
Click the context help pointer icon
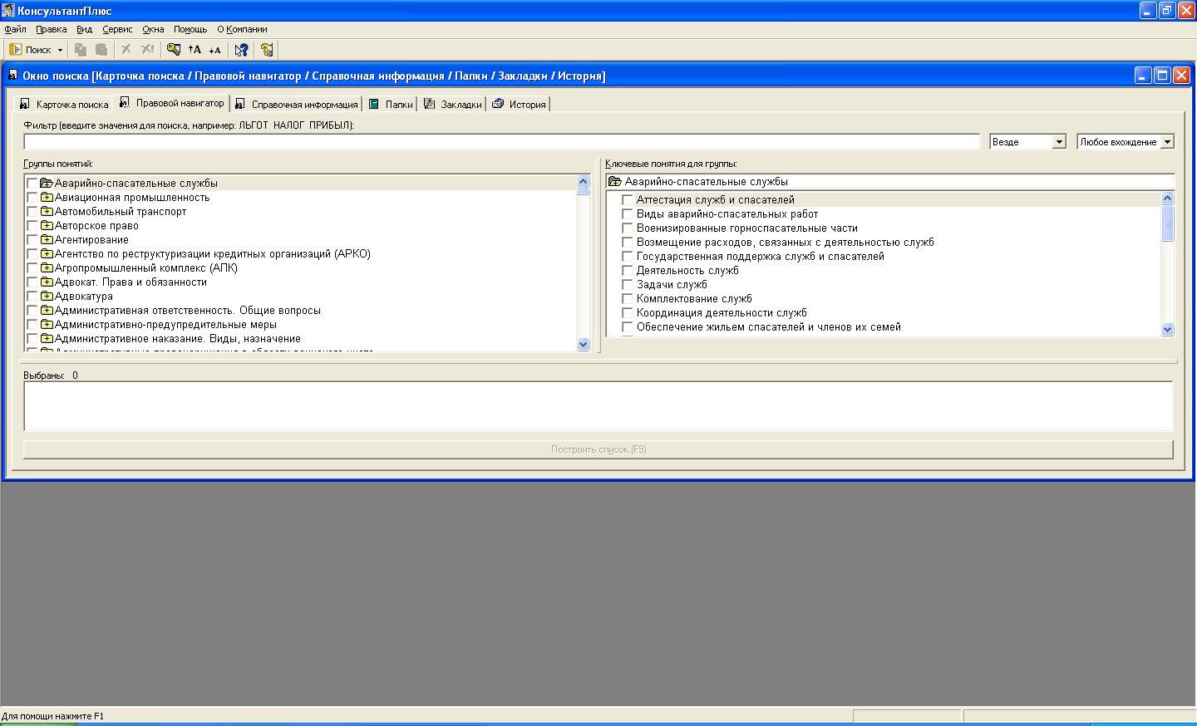pos(241,50)
